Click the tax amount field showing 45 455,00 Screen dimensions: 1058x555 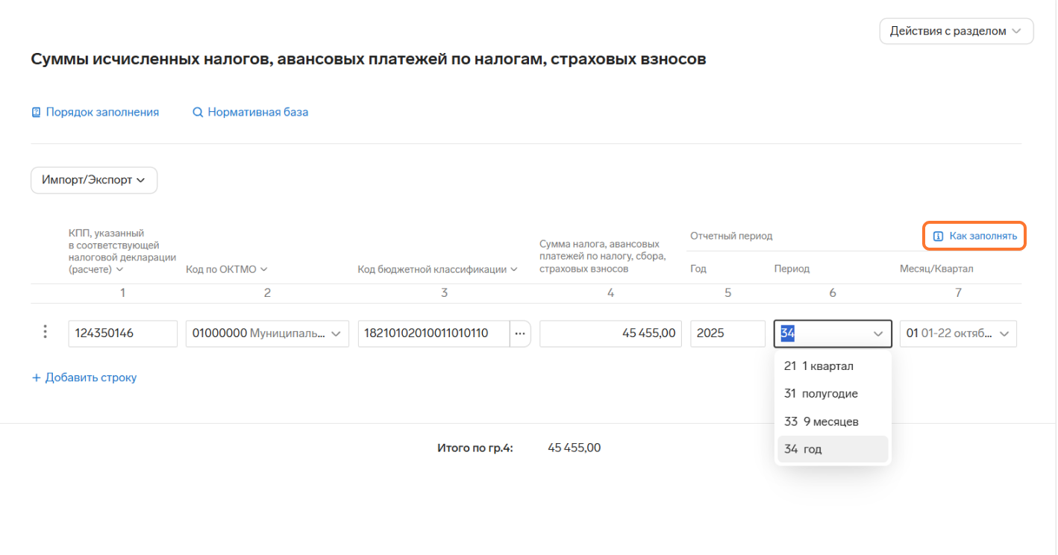[610, 333]
